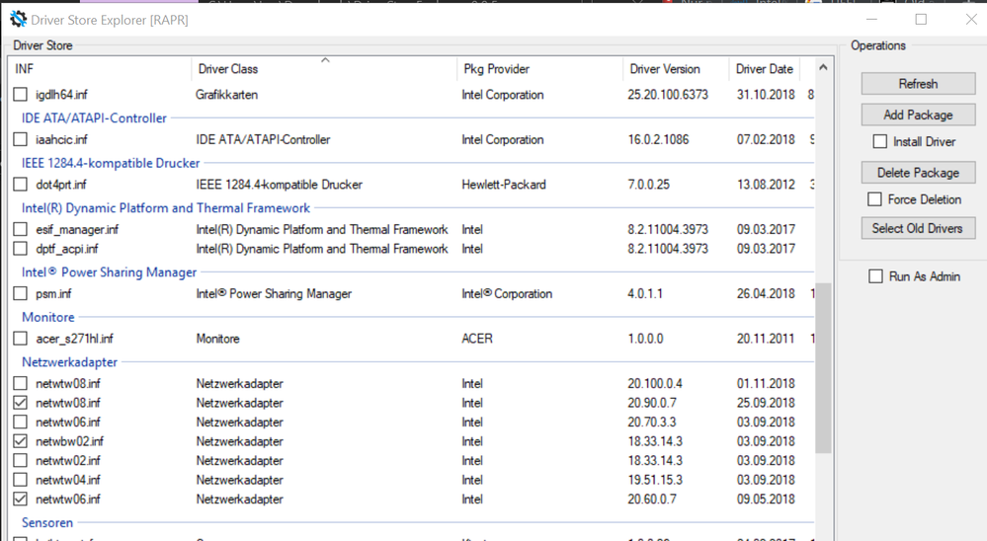Click the Pkg Provider column header
The height and width of the screenshot is (541, 987).
pos(495,69)
